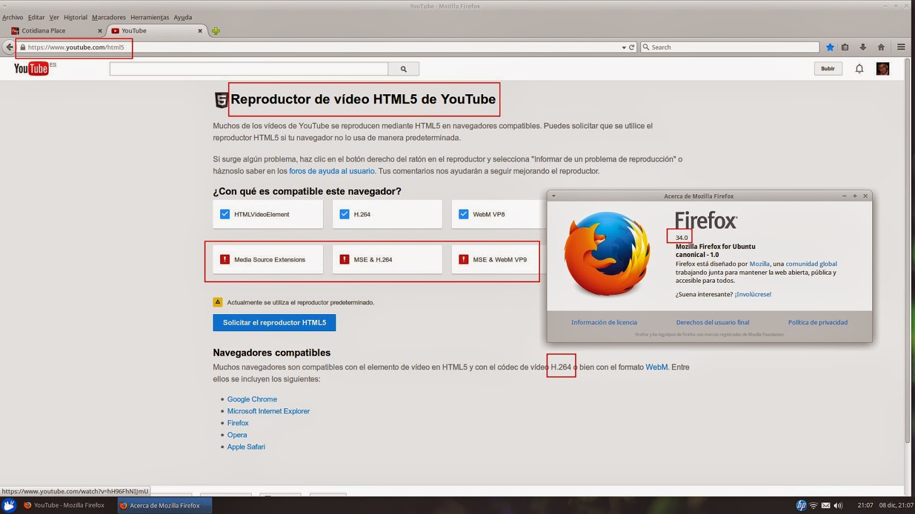Viewport: 915px width, 514px height.
Task: Open the Marcadores menu
Action: [x=109, y=17]
